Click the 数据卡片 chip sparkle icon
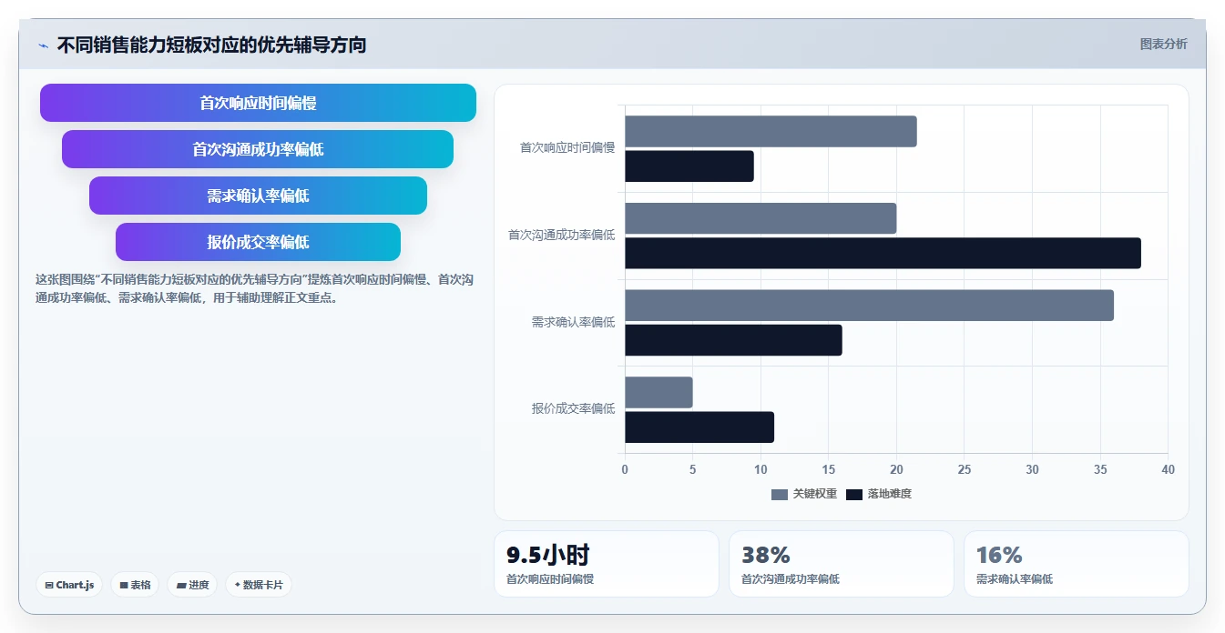1225x633 pixels. [238, 585]
